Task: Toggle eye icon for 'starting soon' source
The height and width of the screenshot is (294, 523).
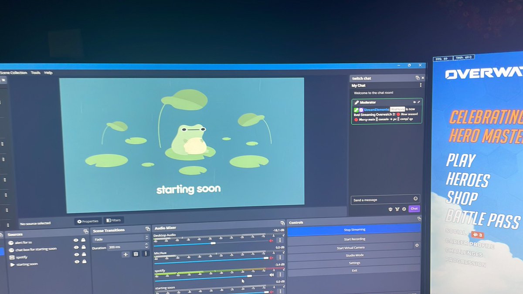Action: click(x=77, y=262)
